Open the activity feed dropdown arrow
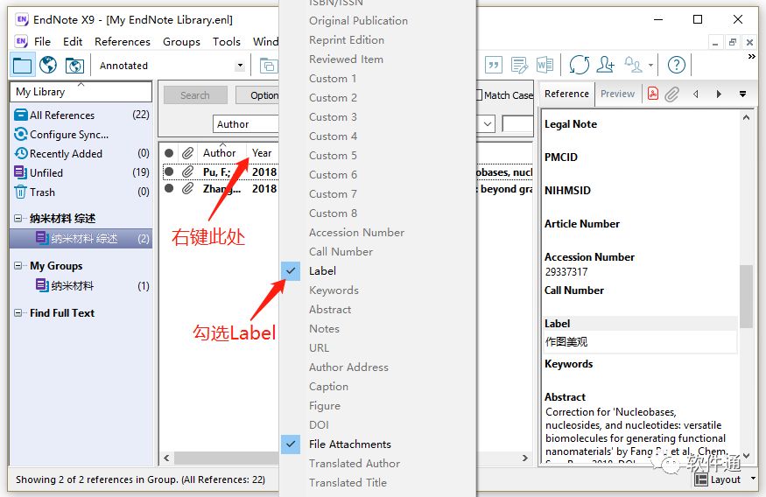The height and width of the screenshot is (497, 766). (650, 65)
